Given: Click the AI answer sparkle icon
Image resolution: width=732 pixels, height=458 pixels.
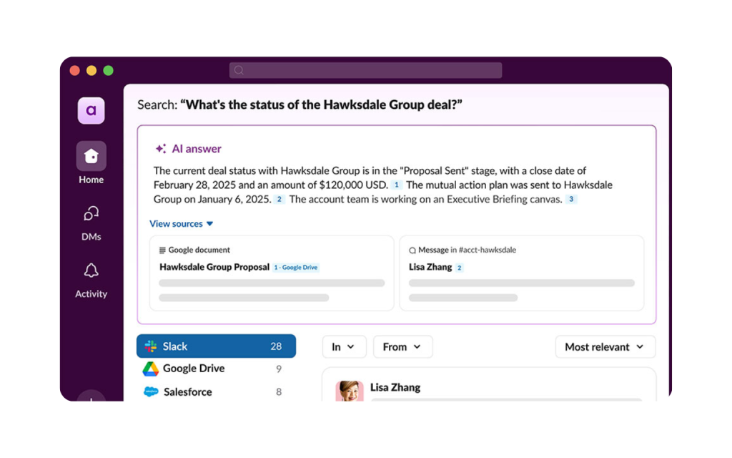Looking at the screenshot, I should tap(161, 149).
